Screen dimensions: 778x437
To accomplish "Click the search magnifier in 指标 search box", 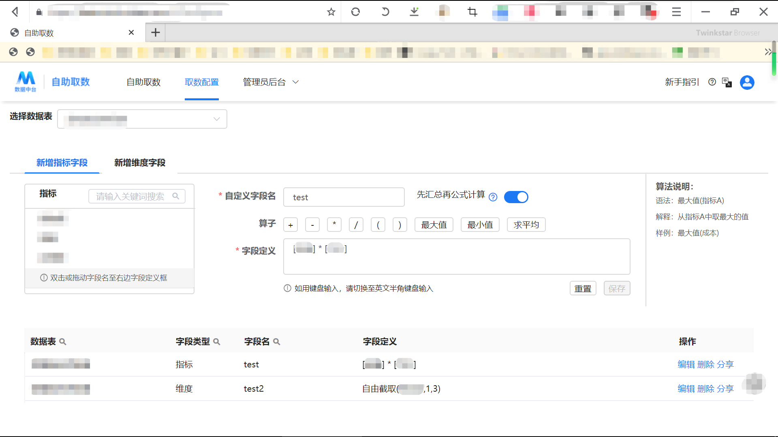I will 176,196.
